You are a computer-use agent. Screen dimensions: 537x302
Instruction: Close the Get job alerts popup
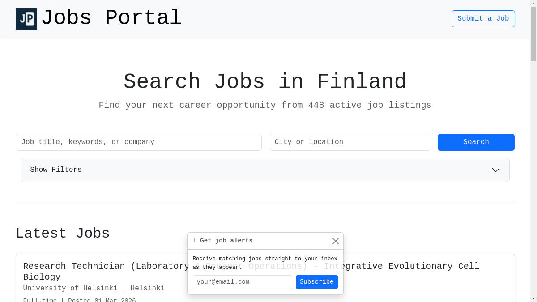[x=336, y=241]
